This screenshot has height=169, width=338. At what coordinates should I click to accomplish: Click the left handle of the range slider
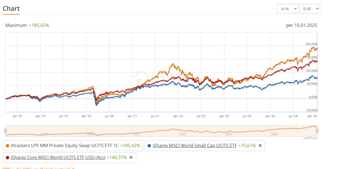[x=5, y=131]
